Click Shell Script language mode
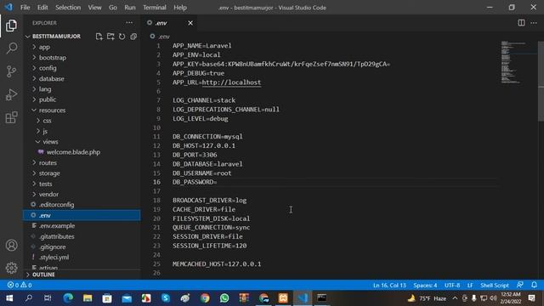 click(495, 286)
